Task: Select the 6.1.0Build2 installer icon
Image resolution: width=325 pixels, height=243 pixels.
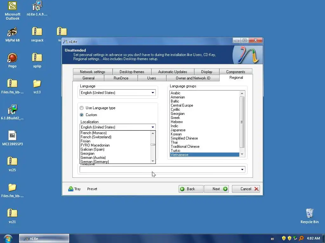Action: [x=12, y=112]
